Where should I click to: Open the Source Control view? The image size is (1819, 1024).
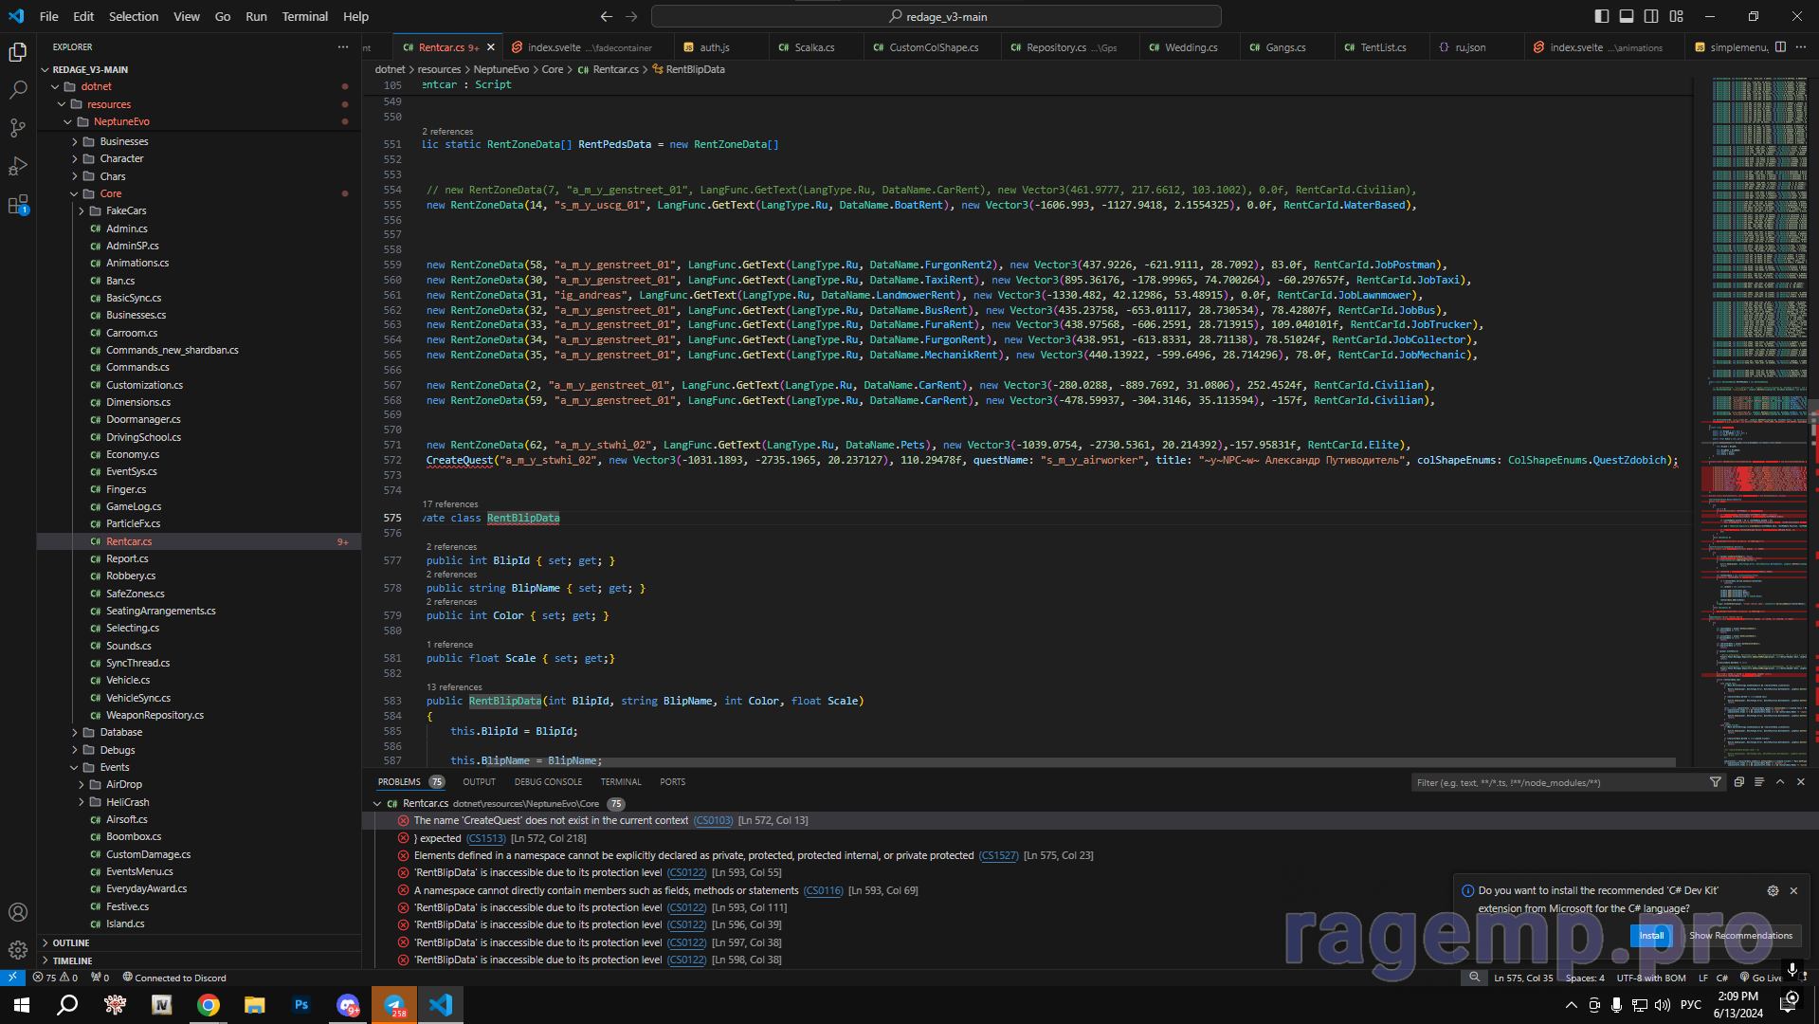[18, 128]
